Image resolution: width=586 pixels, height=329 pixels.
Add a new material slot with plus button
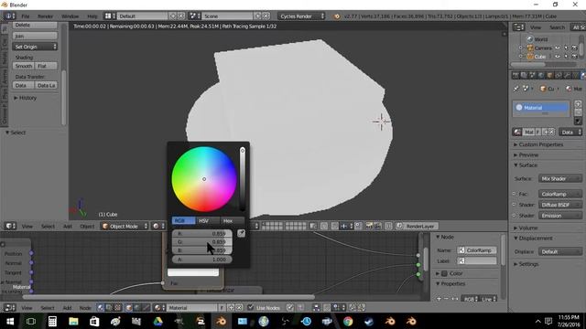[x=578, y=104]
